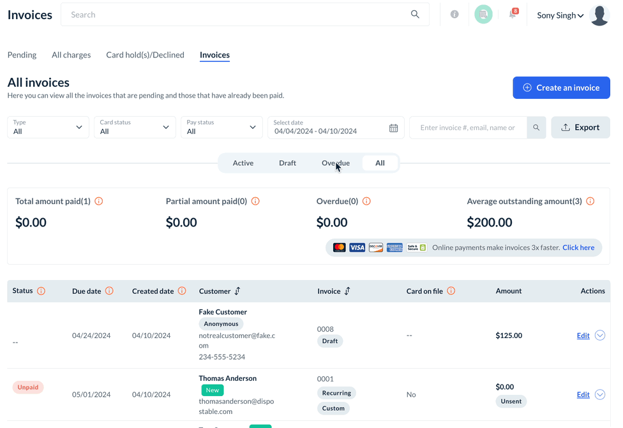Show info for Partial amount paid

[255, 202]
